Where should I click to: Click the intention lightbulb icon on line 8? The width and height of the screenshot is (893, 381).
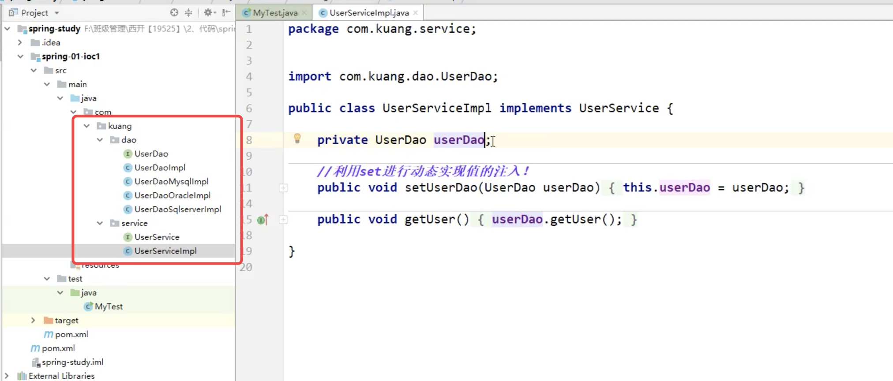tap(297, 139)
